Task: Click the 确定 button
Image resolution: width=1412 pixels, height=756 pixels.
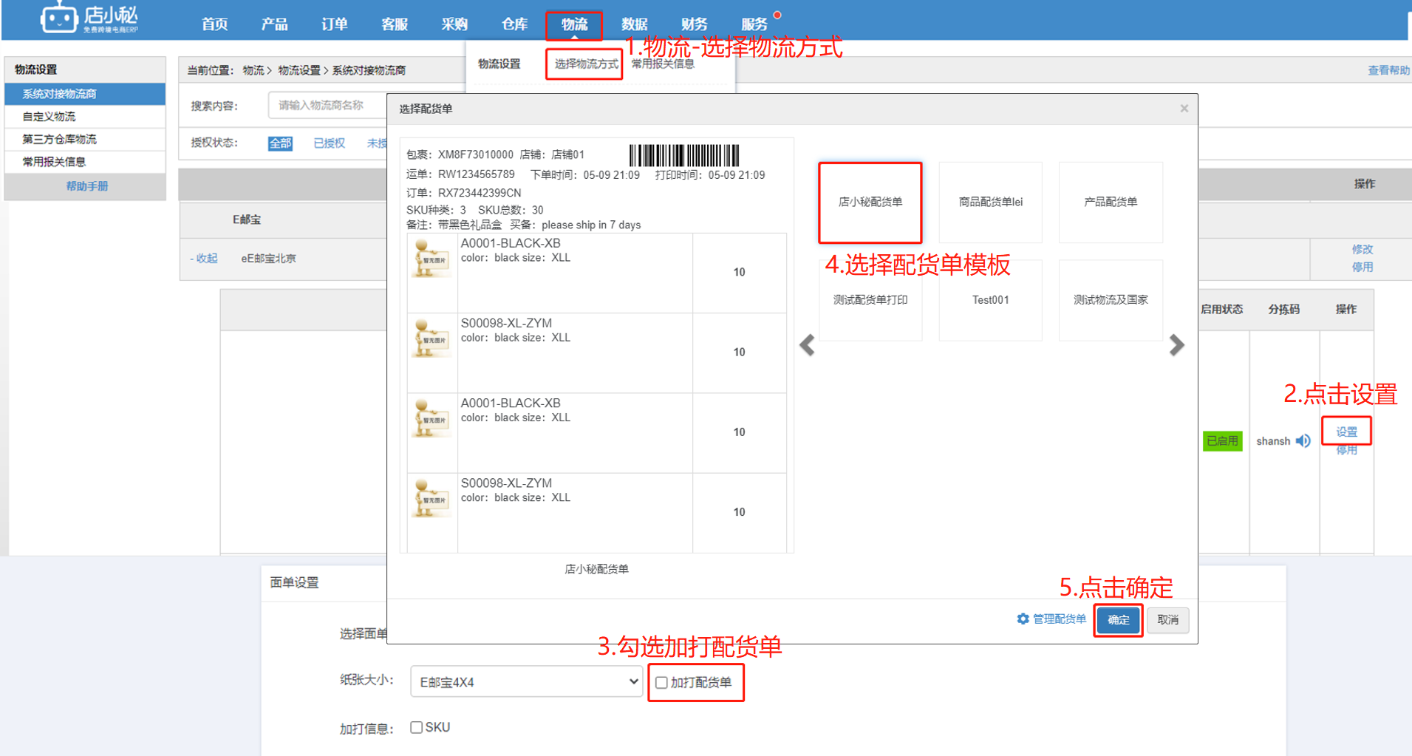Action: click(x=1118, y=620)
